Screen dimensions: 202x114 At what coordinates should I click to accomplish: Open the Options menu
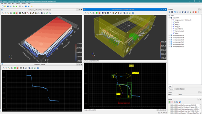click(18, 4)
